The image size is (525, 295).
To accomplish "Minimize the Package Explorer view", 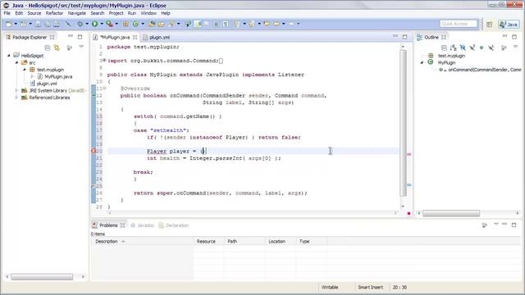I will [x=71, y=36].
